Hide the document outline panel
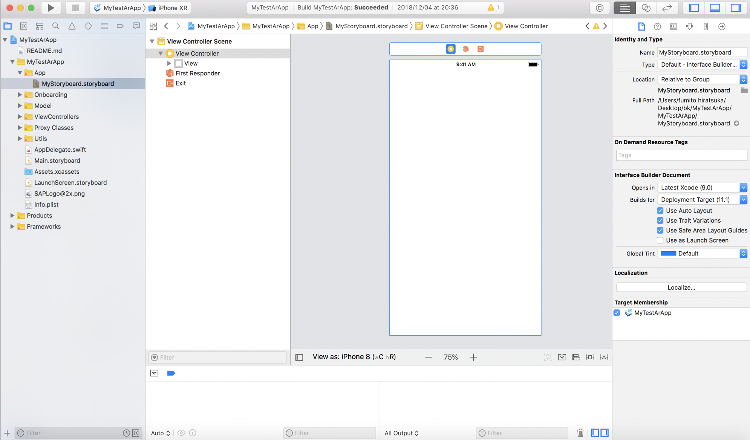The height and width of the screenshot is (440, 750). (x=299, y=357)
